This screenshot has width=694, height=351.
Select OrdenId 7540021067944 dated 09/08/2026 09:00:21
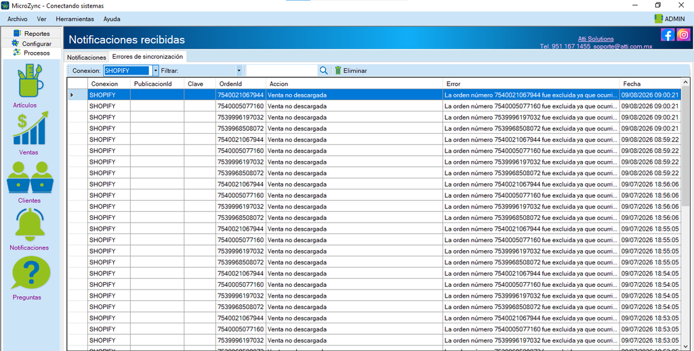click(x=241, y=95)
